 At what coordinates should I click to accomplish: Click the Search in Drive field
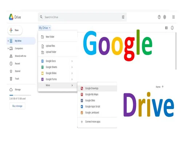click(82, 17)
